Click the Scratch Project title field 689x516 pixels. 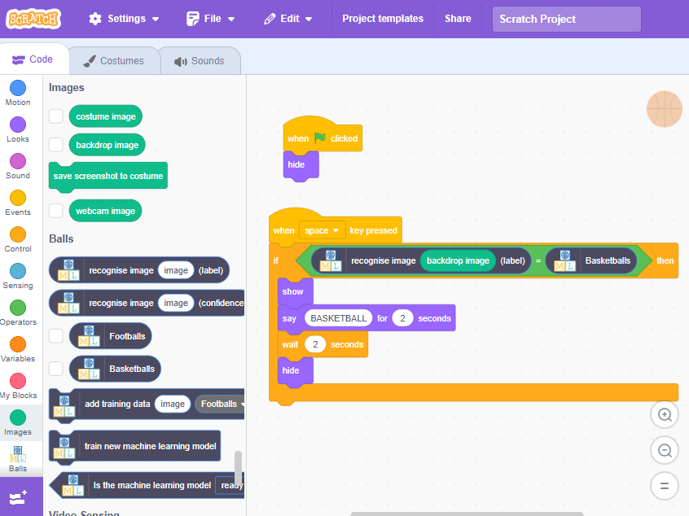point(566,19)
